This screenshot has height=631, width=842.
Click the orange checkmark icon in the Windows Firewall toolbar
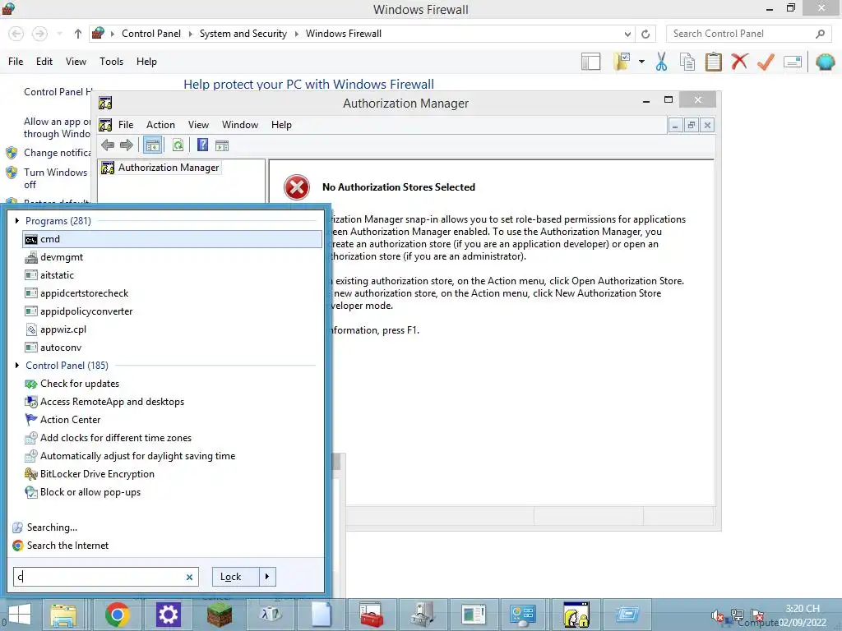[x=766, y=62]
